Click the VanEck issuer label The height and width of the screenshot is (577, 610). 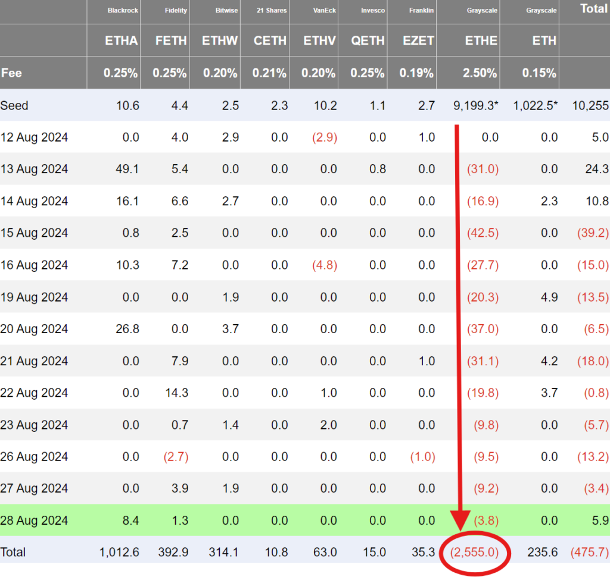pos(325,11)
